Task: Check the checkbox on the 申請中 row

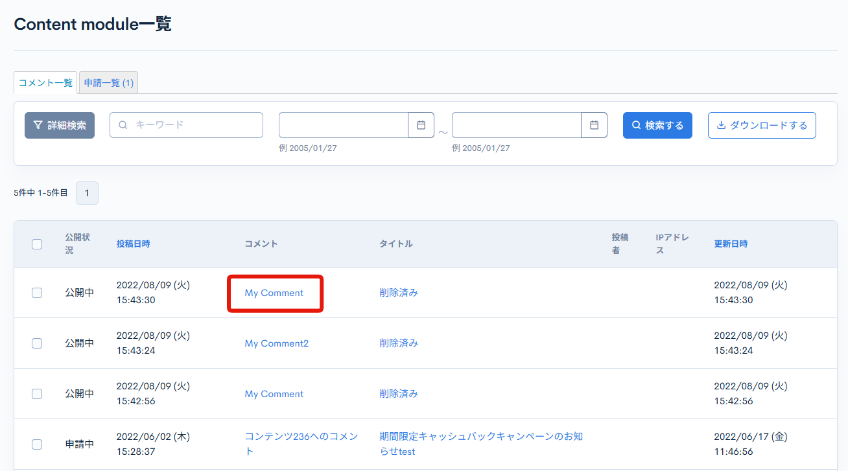Action: 37,444
